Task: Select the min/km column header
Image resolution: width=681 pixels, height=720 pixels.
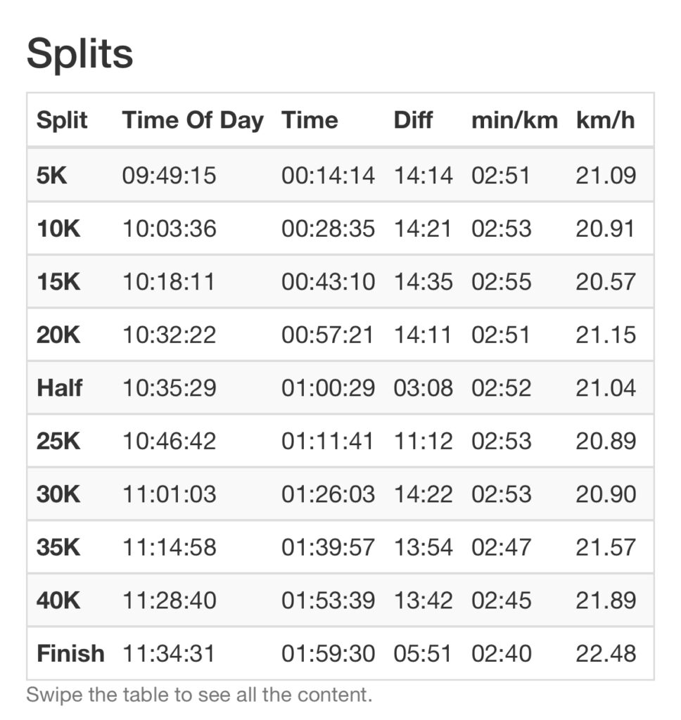Action: pyautogui.click(x=515, y=120)
